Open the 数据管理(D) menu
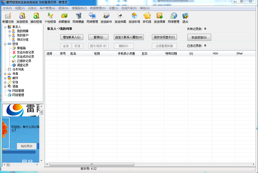 [98, 8]
